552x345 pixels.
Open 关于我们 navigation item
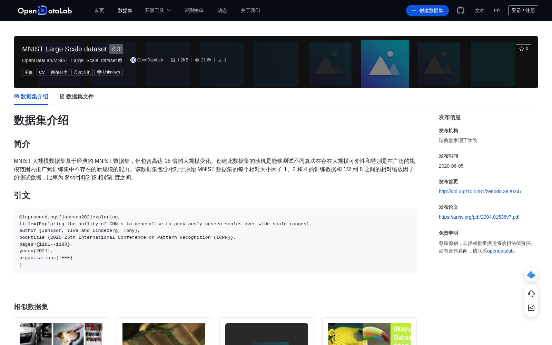click(x=250, y=10)
